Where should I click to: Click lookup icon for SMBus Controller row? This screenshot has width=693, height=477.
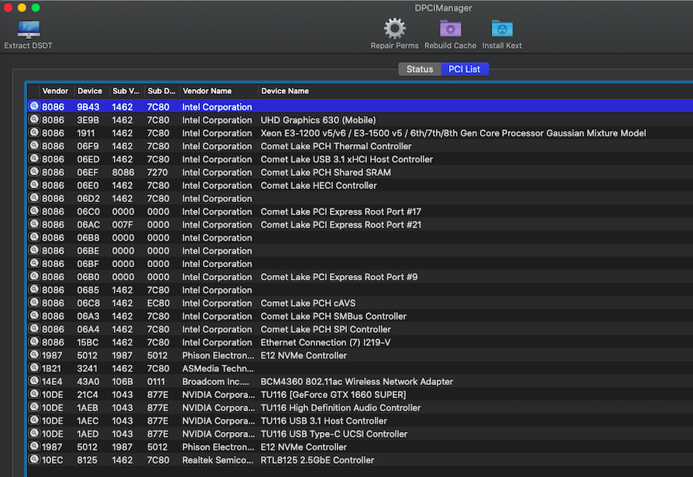[x=34, y=316]
